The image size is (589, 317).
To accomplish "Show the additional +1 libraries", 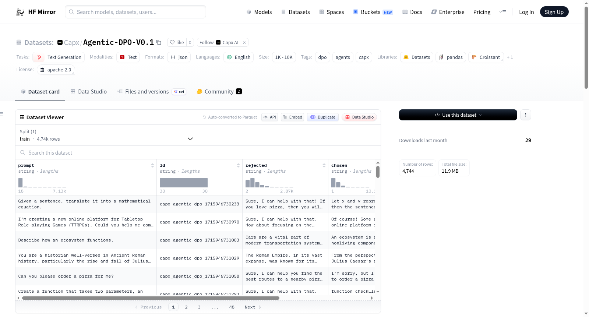I will click(x=510, y=57).
